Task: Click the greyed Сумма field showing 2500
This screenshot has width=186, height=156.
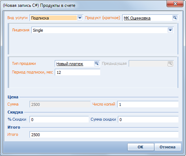Action: coord(60,104)
